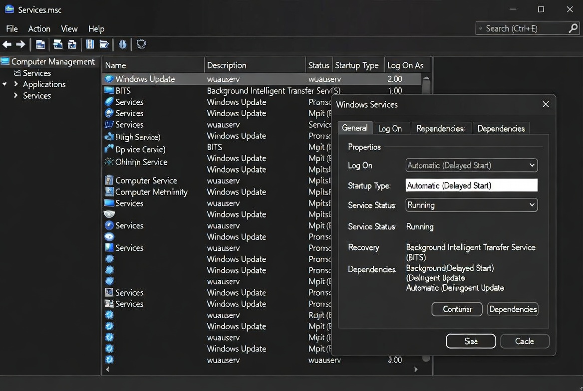
Task: Open the Action menu
Action: click(x=39, y=28)
